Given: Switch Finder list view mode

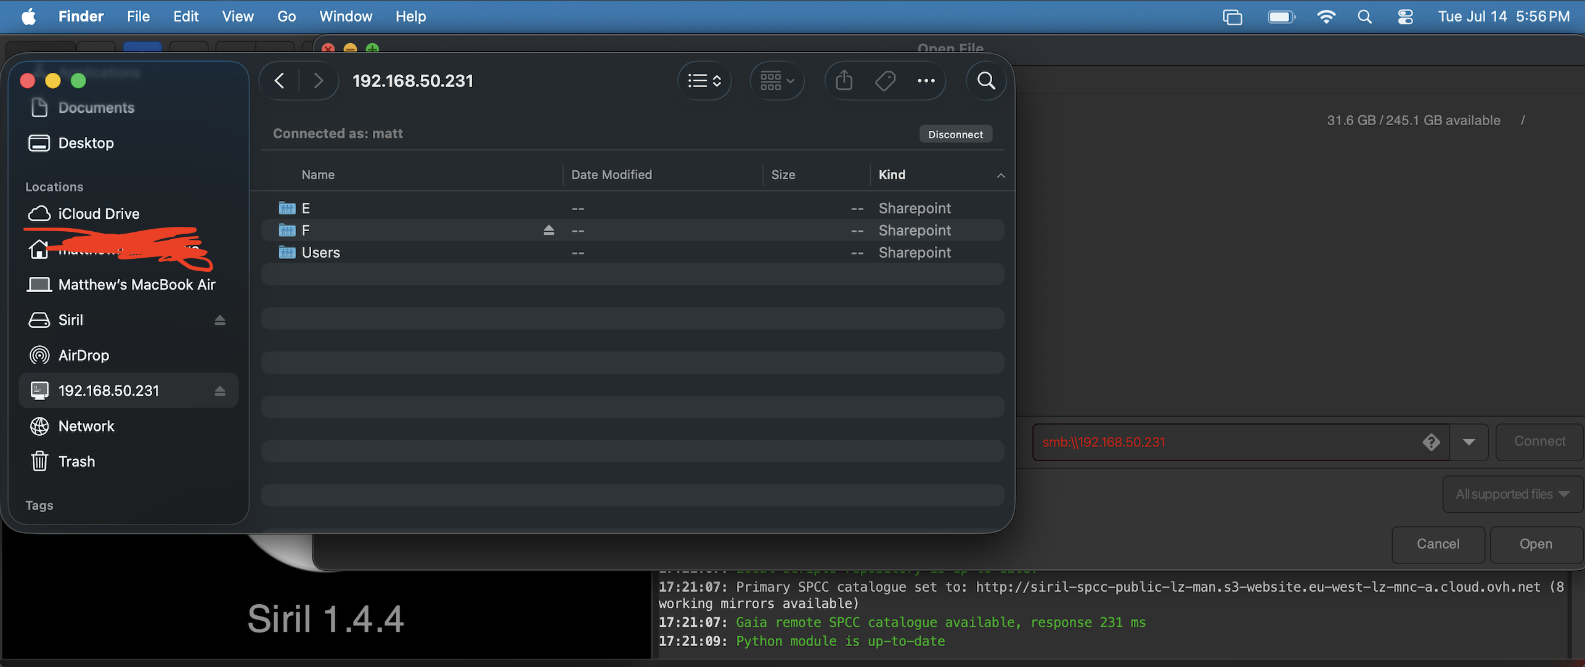Looking at the screenshot, I should (704, 81).
